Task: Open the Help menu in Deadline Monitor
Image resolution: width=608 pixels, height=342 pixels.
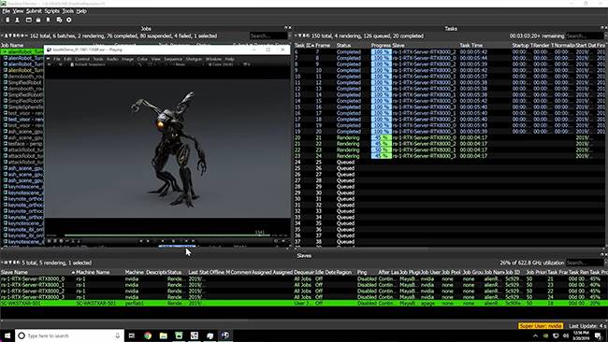Action: click(x=81, y=11)
